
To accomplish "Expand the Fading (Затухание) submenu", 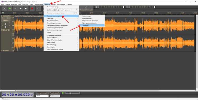I will click(x=62, y=18).
